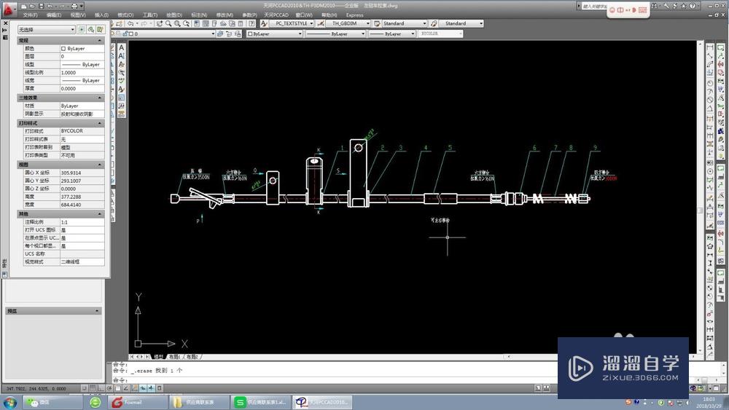Click the Quick Select icon in Properties palette
Screen dimensions: 729x410
(100, 30)
